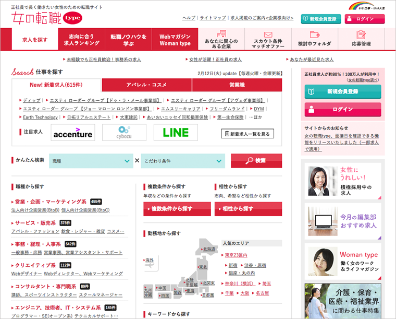Select 首都圏 region on the map
Screen dimensions: 396x319
(208, 295)
